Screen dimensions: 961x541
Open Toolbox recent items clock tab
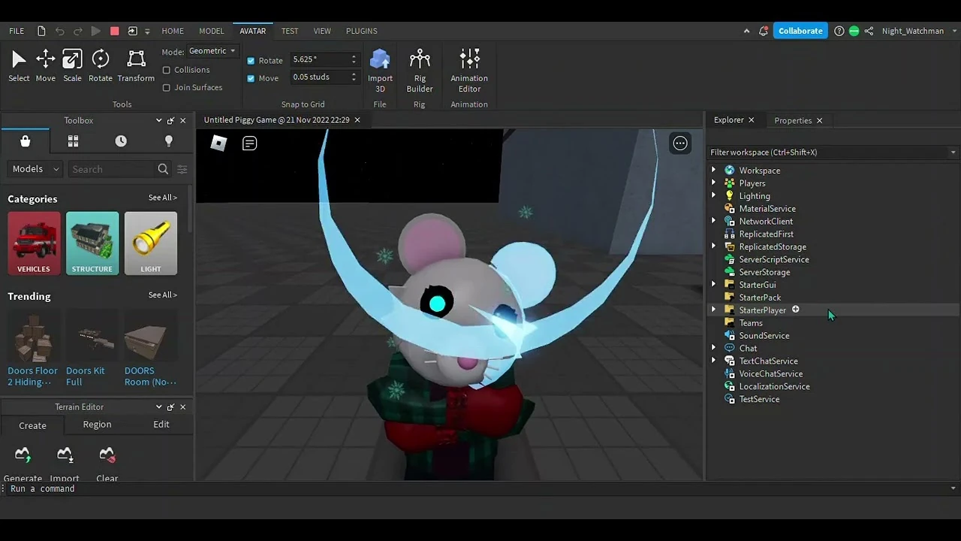coord(121,141)
